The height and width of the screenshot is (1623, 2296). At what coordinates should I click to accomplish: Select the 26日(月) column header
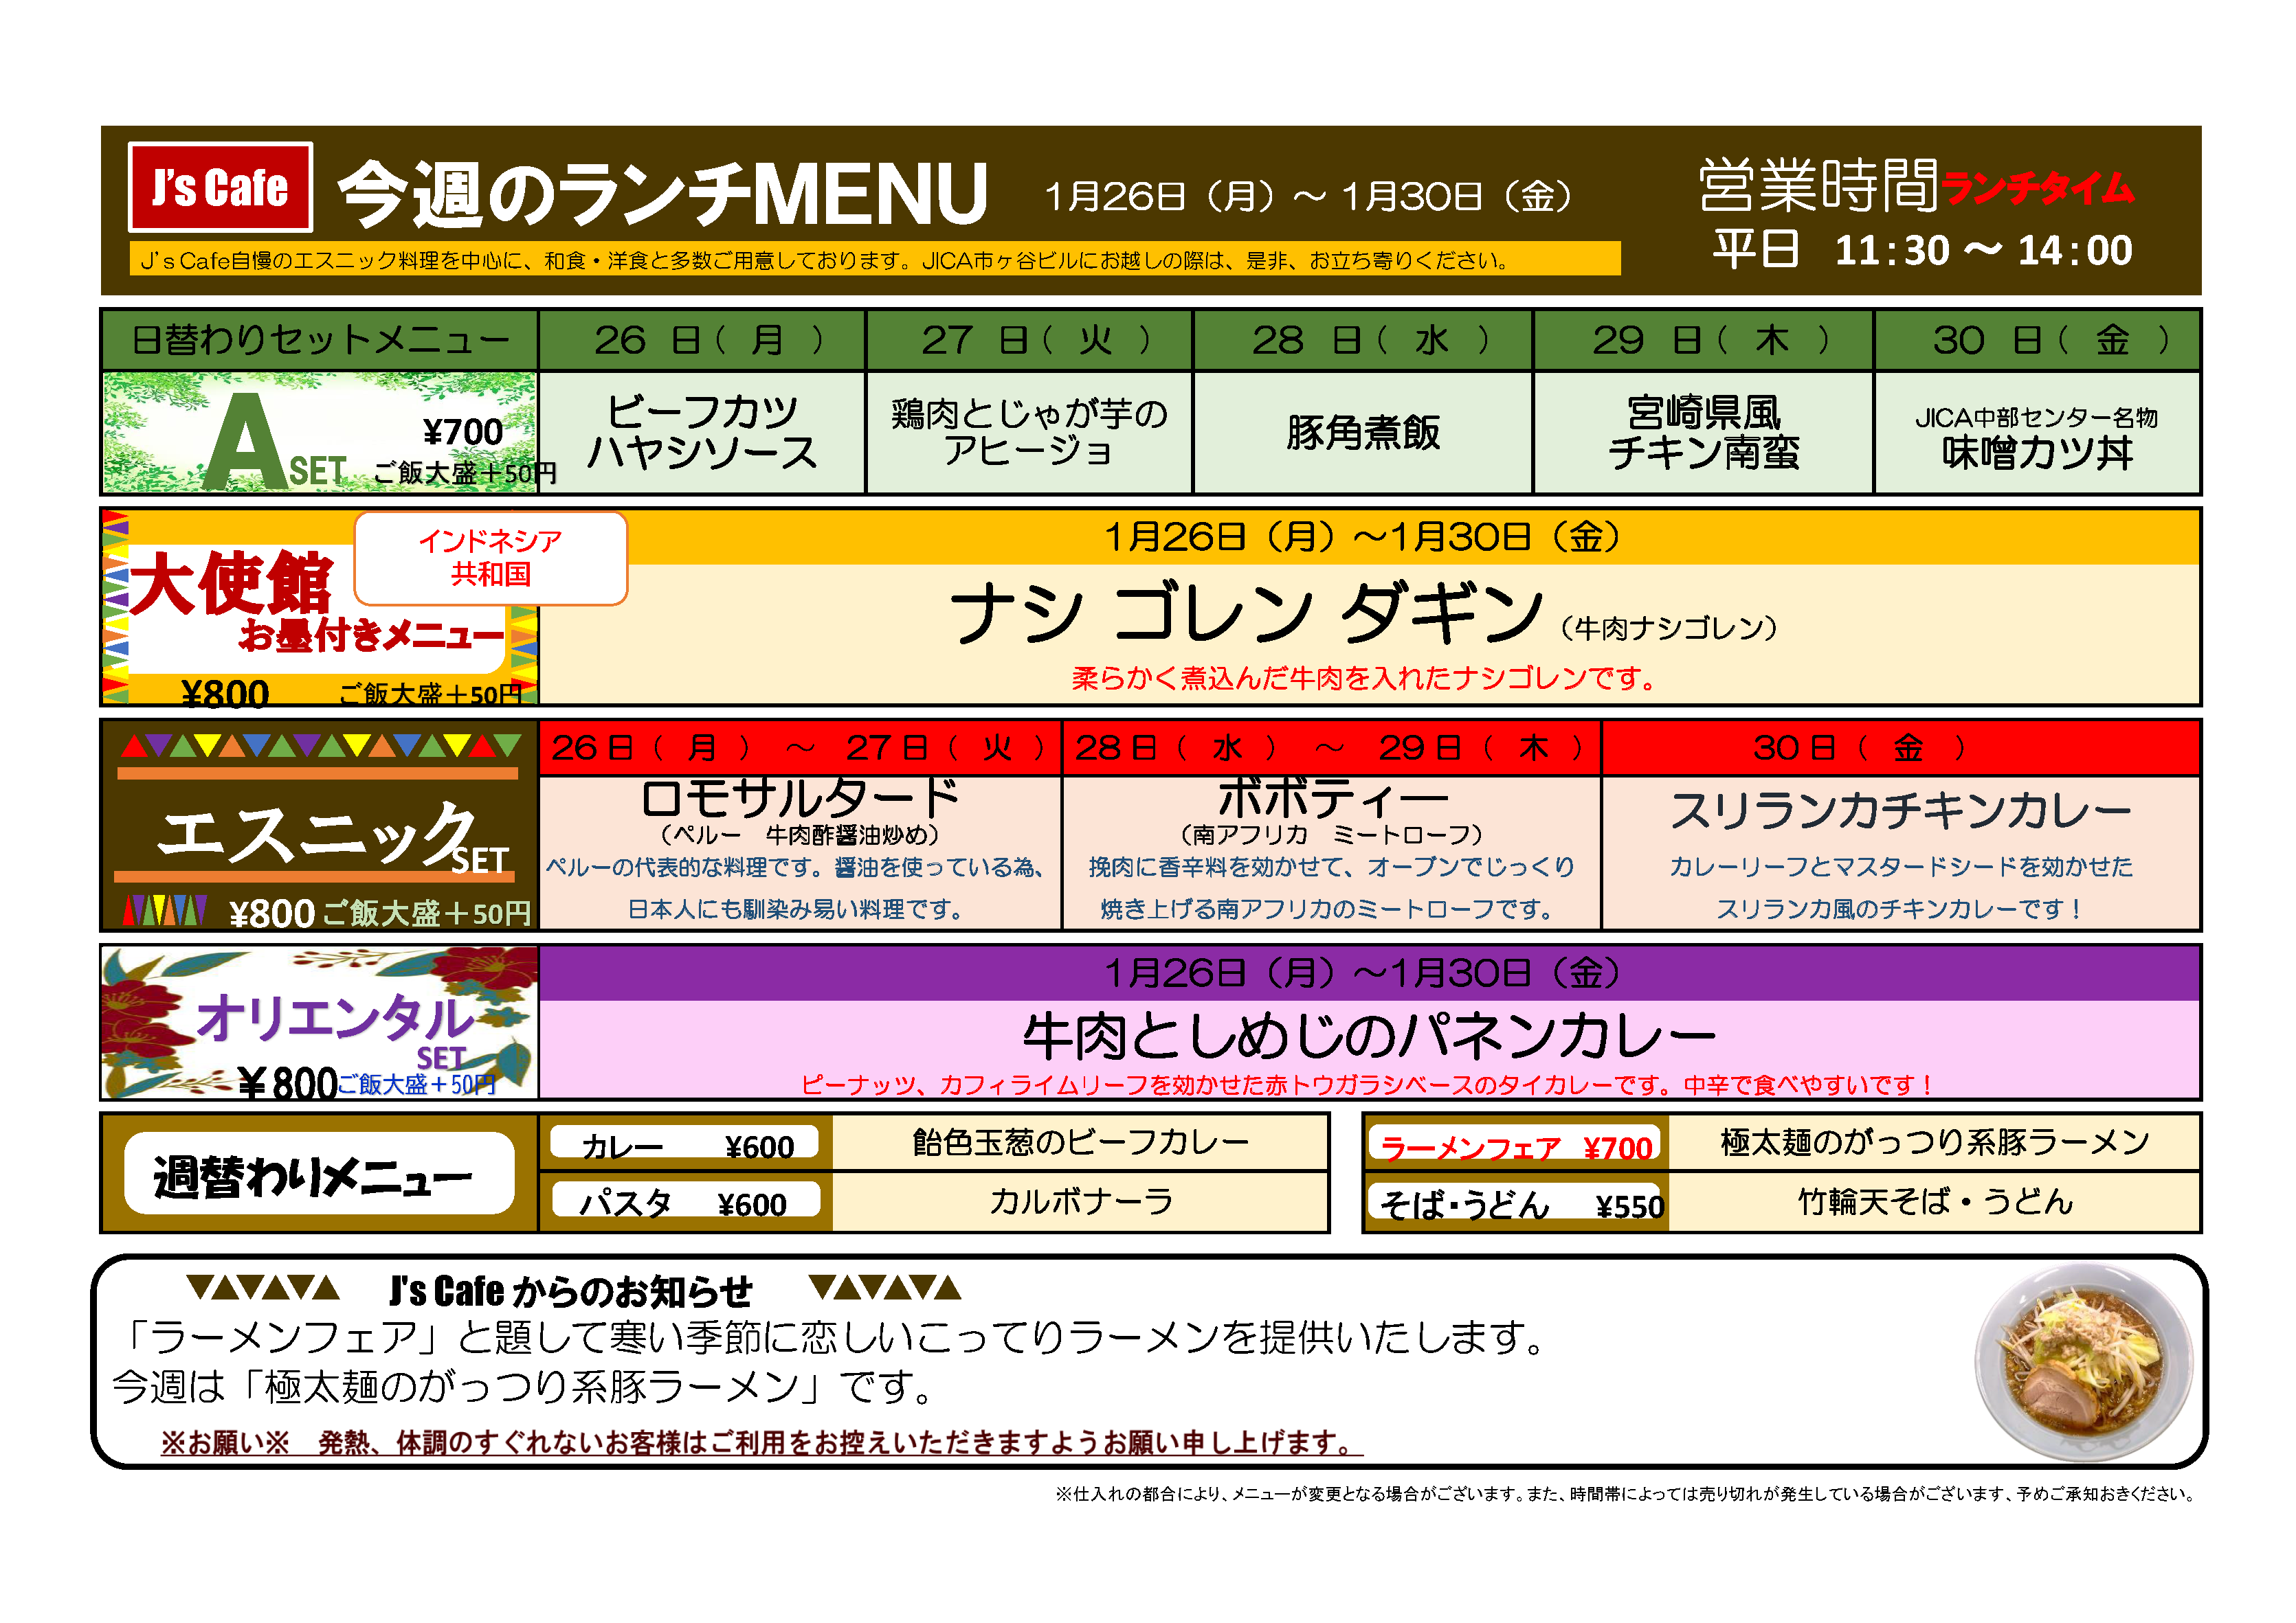(x=702, y=340)
